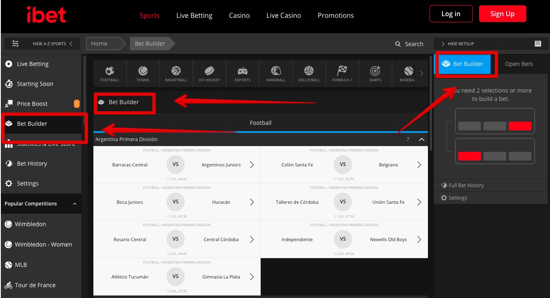Image resolution: width=550 pixels, height=298 pixels.
Task: Switch to the Open Bets tab
Action: pos(519,64)
